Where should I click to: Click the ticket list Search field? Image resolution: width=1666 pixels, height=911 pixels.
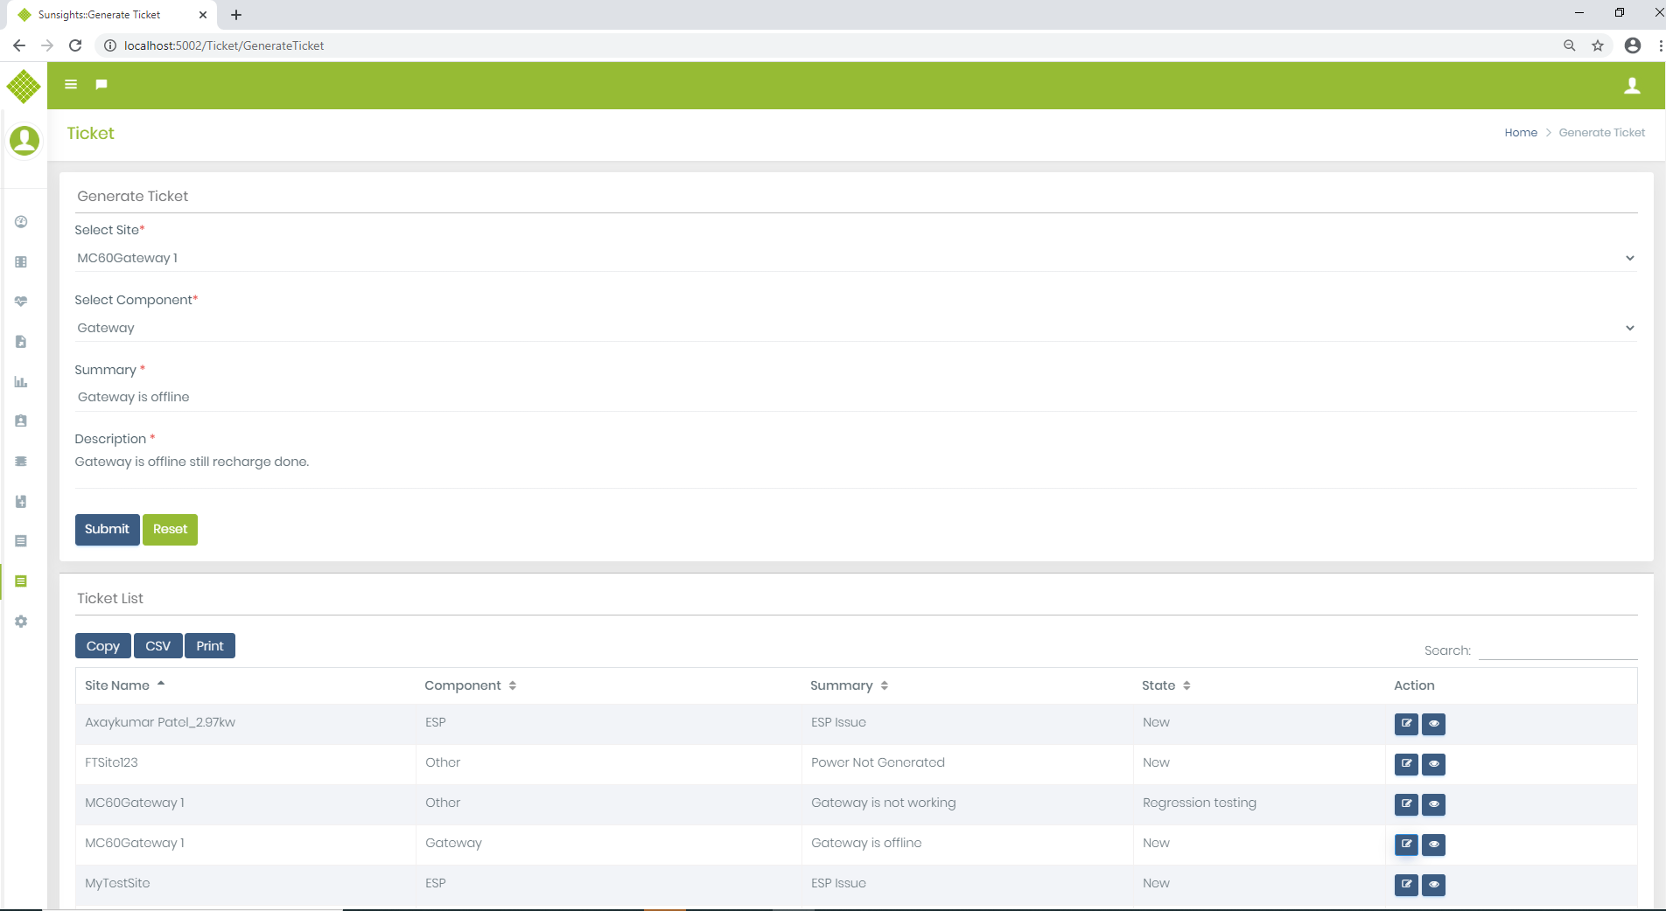point(1557,650)
